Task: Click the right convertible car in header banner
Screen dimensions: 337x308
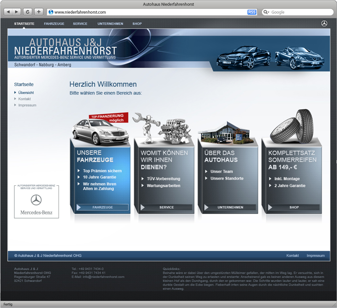Action: [300, 58]
